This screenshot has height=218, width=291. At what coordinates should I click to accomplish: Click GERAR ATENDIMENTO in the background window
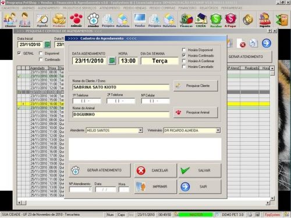pos(249,57)
